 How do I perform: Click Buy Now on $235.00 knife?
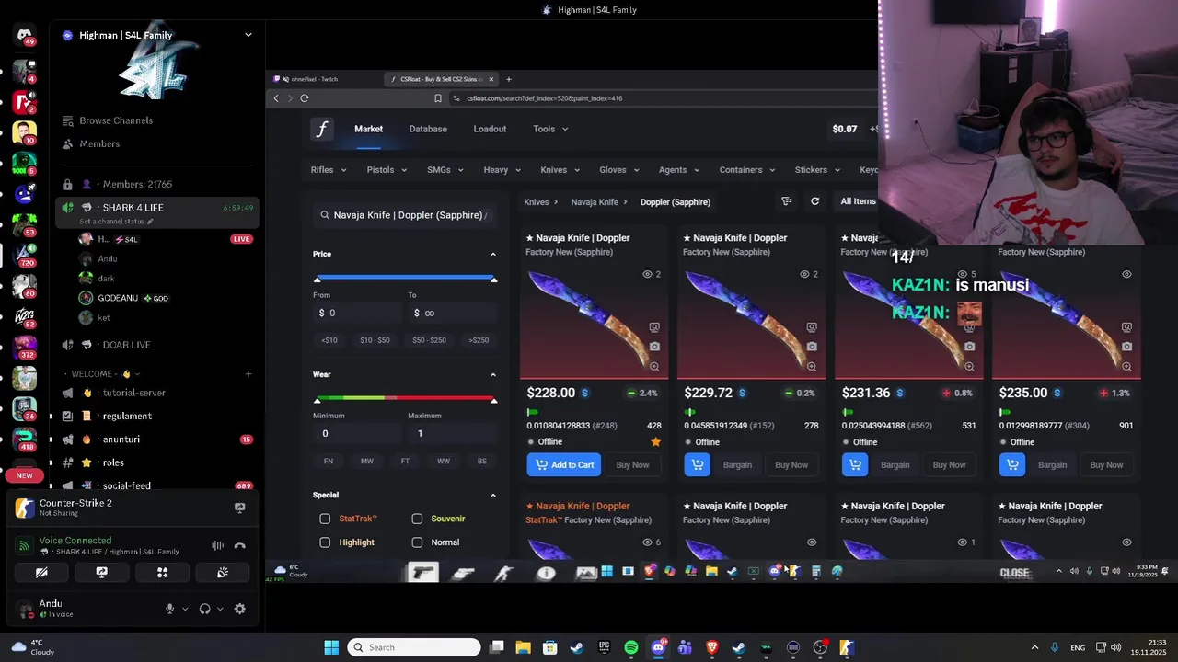[1106, 464]
